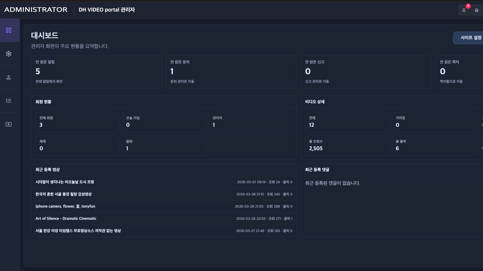The height and width of the screenshot is (271, 483).
Task: Go to the home icon in header
Action: (x=477, y=10)
